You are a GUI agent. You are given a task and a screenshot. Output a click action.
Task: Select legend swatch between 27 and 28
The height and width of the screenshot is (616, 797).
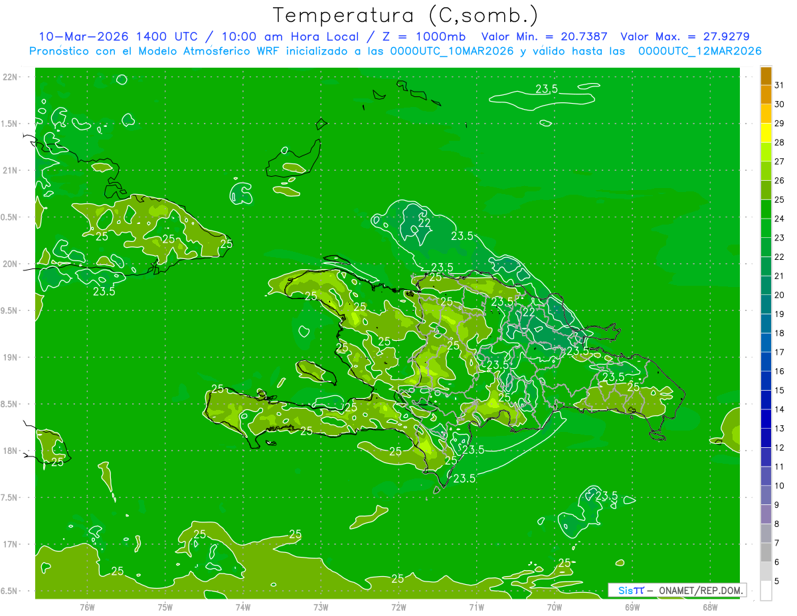766,152
